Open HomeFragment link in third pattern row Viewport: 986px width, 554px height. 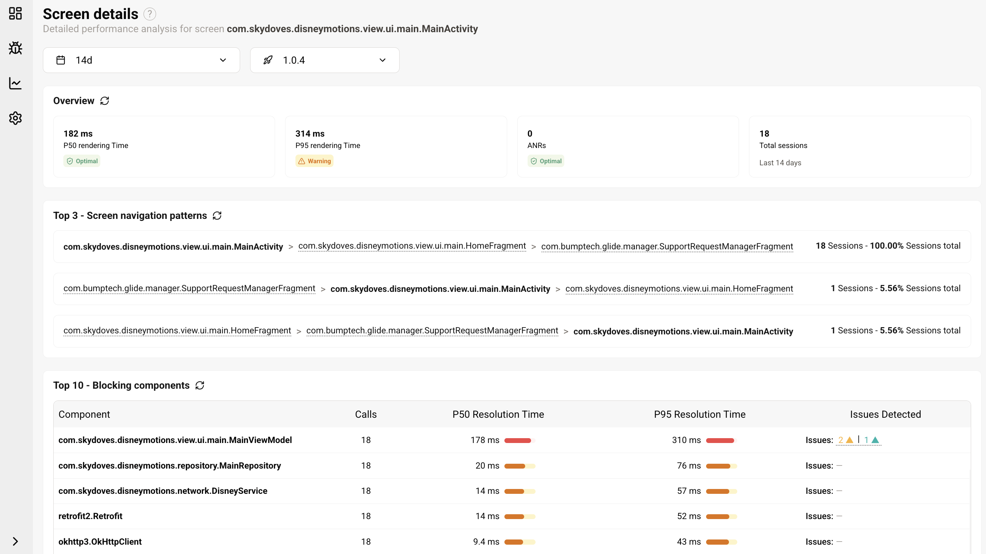177,331
